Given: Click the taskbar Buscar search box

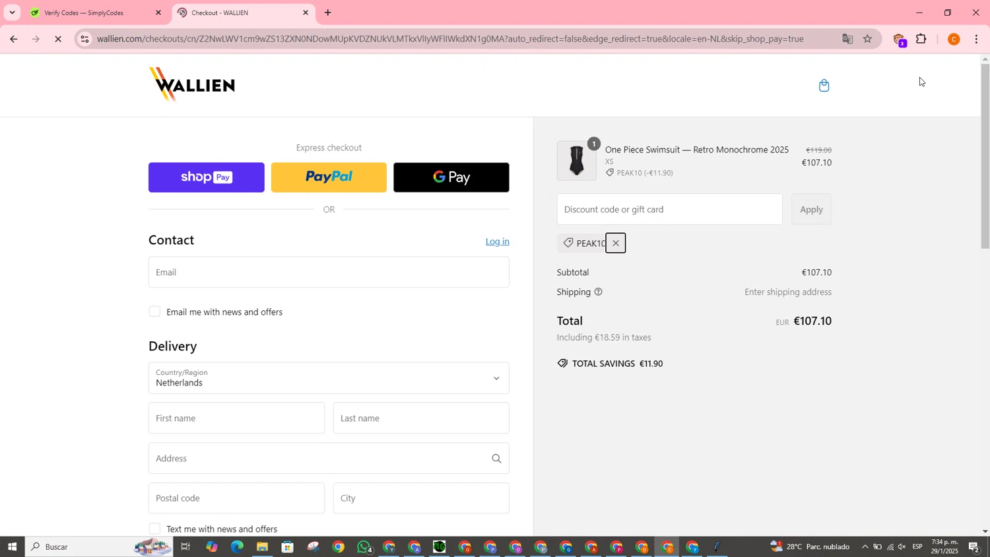Looking at the screenshot, I should [99, 546].
